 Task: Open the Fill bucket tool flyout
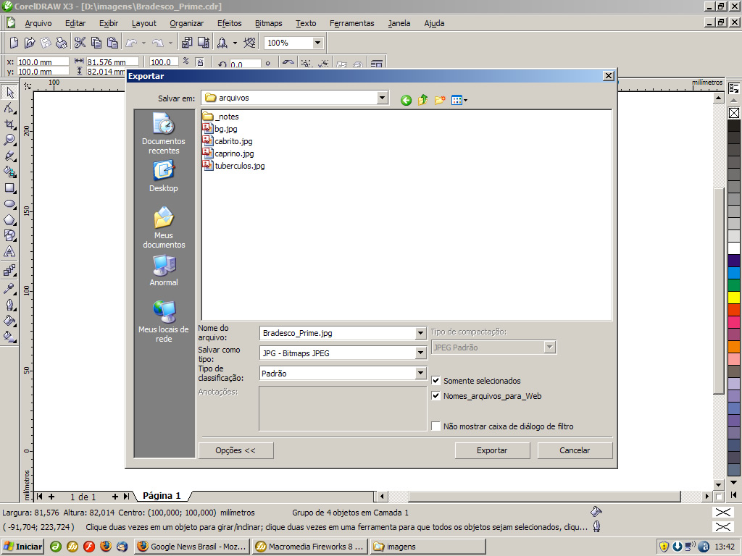point(9,321)
